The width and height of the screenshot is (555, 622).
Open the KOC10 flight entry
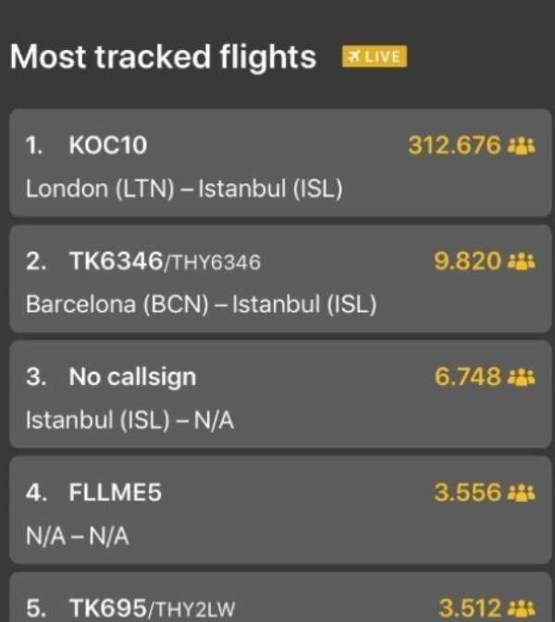pos(280,163)
